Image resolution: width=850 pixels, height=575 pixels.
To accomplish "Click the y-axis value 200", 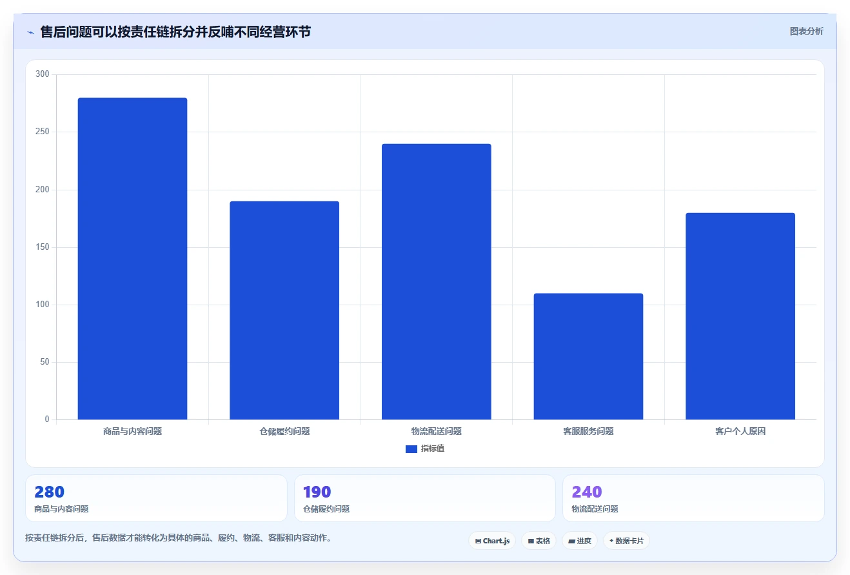I will [x=43, y=190].
